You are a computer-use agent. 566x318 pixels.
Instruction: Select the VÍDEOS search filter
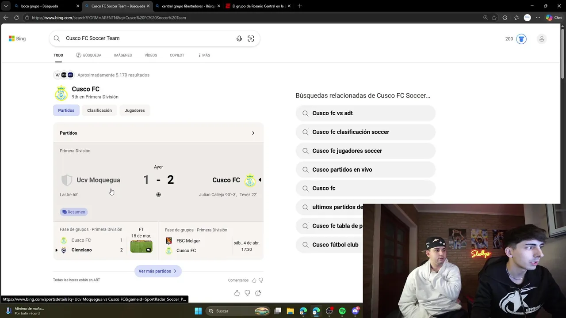pyautogui.click(x=151, y=55)
